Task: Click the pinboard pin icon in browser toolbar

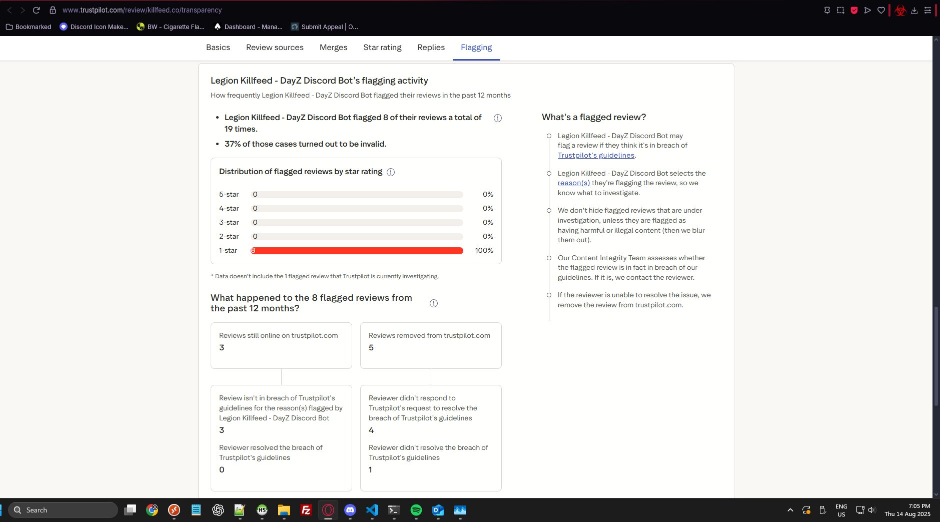Action: pyautogui.click(x=827, y=10)
